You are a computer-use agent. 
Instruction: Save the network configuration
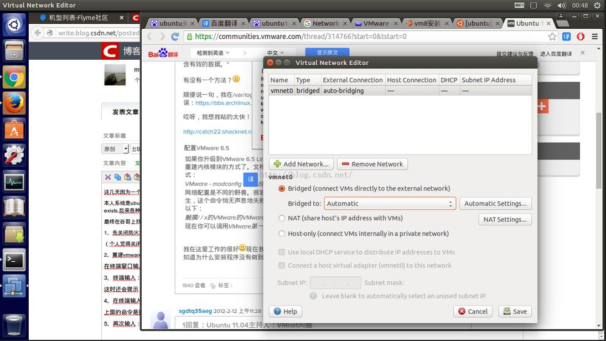point(515,311)
